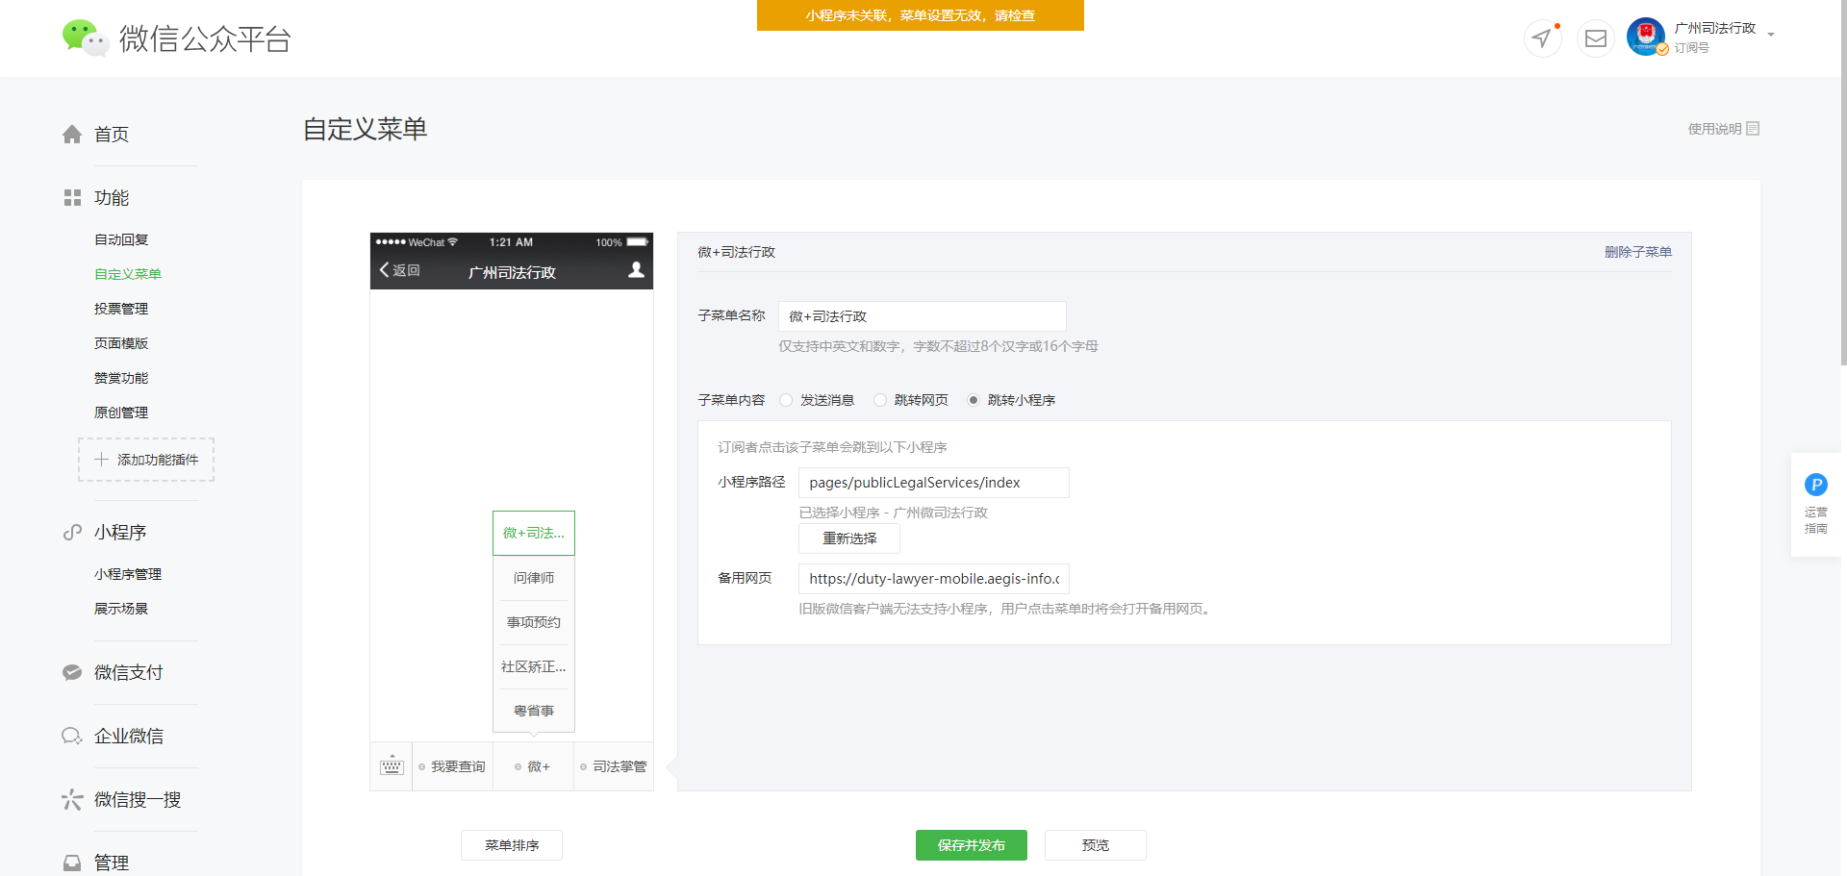Click 添加功能插件 button

[x=146, y=460]
